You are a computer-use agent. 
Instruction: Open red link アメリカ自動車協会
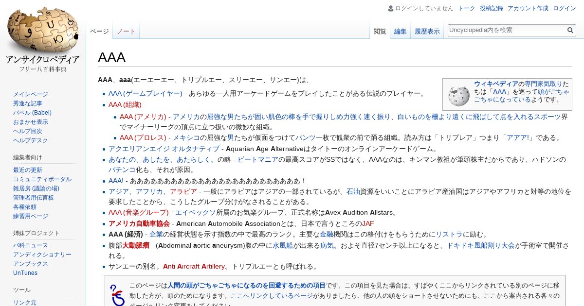[x=139, y=223]
